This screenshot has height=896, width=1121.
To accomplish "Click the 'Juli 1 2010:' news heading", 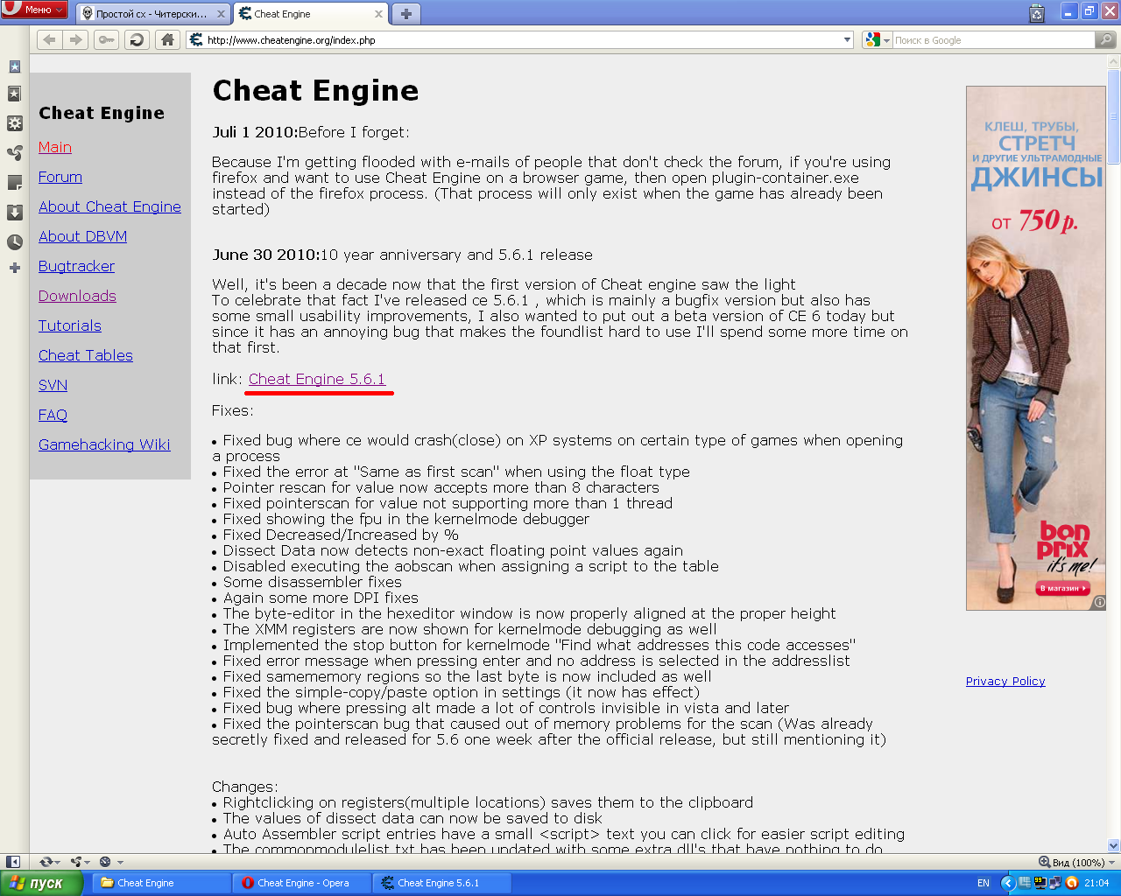I will [x=255, y=132].
